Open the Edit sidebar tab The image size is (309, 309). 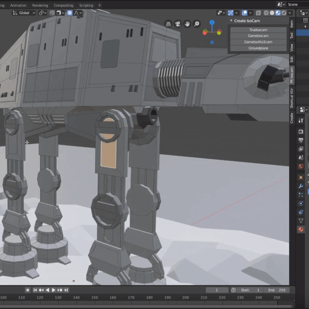pyautogui.click(x=292, y=59)
